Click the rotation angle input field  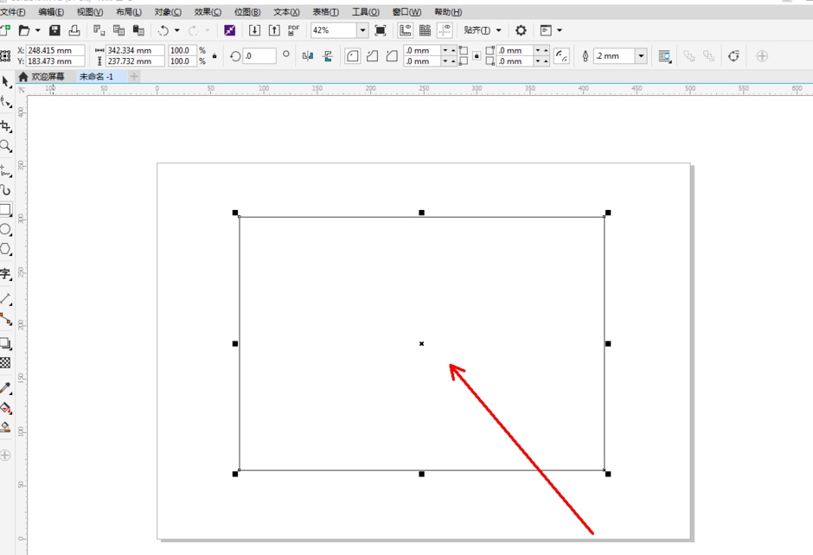(x=259, y=56)
